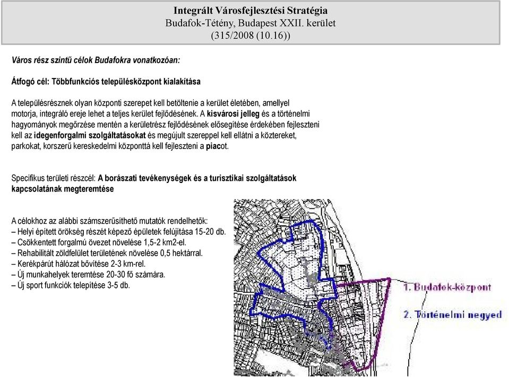The image size is (509, 377).
Task: Click bold phrase 'idegenforgalmi szolgáltatásokat'
Action: coord(90,135)
